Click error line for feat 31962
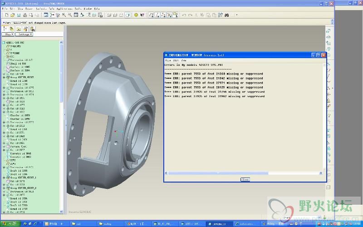 click(215, 96)
